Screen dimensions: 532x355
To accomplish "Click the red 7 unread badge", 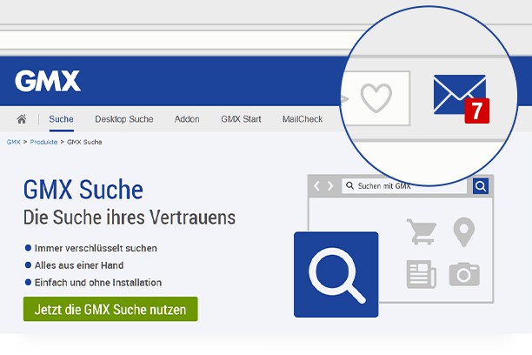I will coord(477,111).
